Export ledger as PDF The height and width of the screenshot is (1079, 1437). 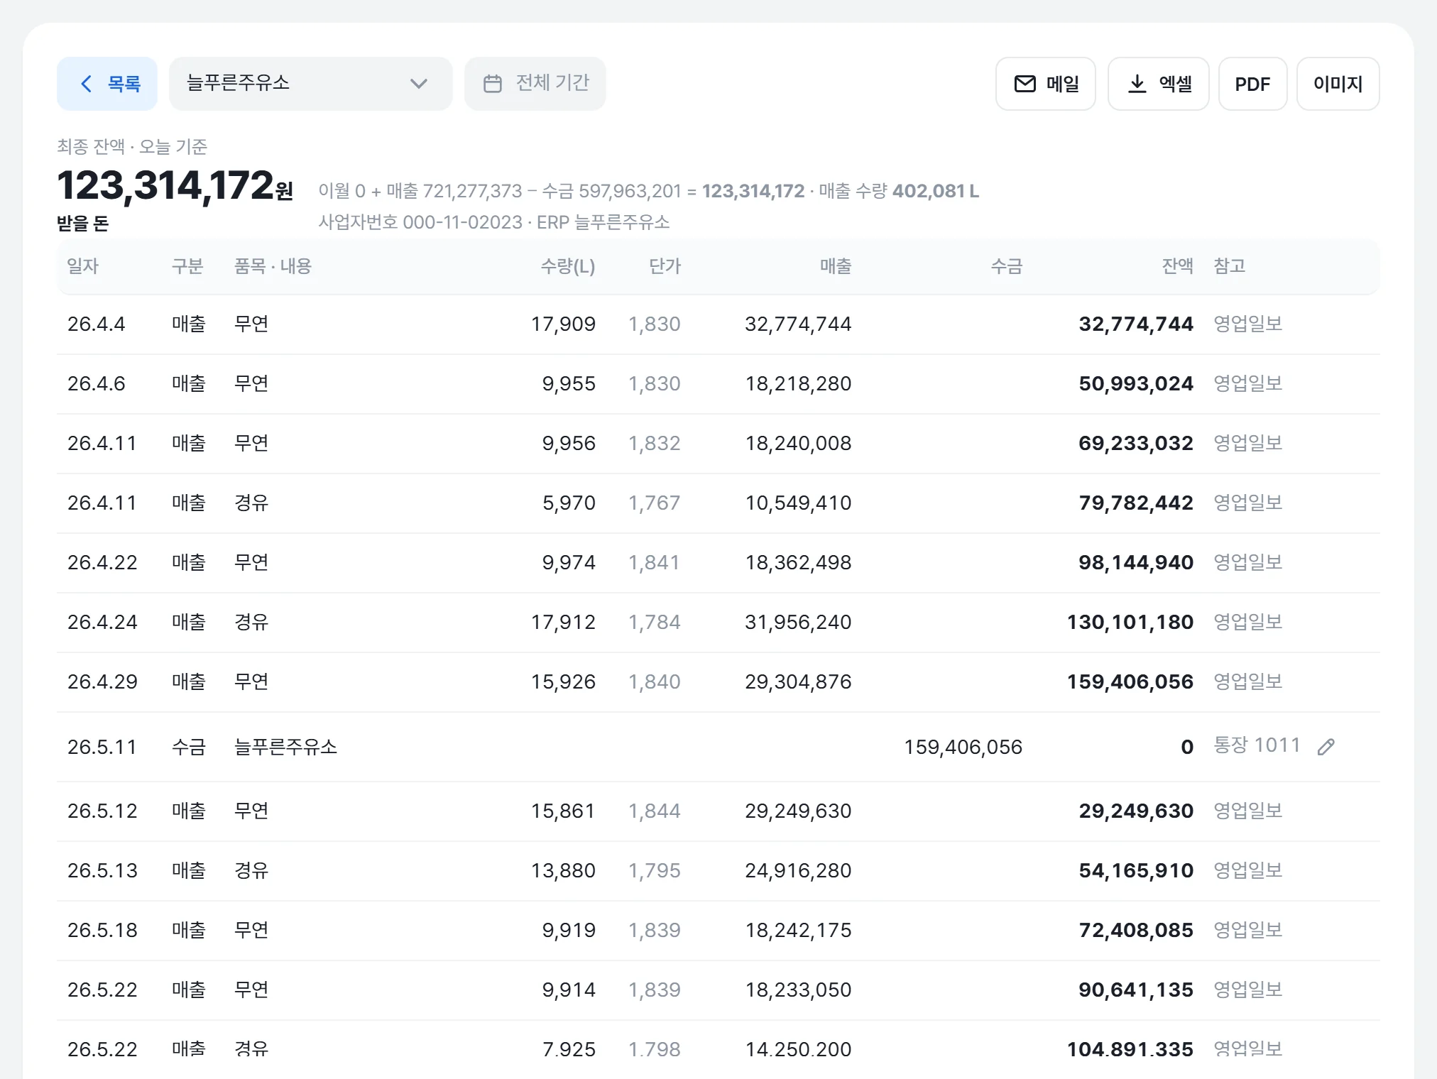[1253, 84]
